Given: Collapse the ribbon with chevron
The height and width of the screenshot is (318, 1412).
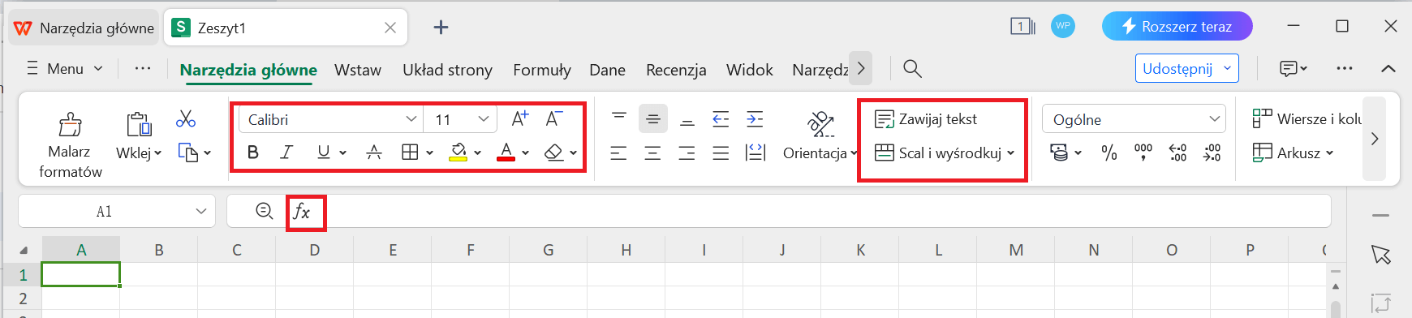Looking at the screenshot, I should (x=1388, y=69).
